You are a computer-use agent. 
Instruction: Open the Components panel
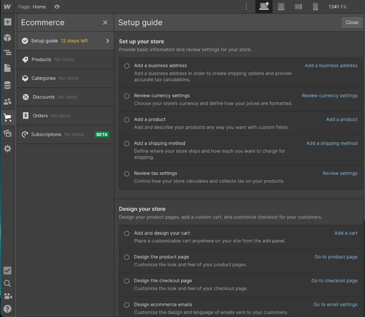[x=7, y=37]
